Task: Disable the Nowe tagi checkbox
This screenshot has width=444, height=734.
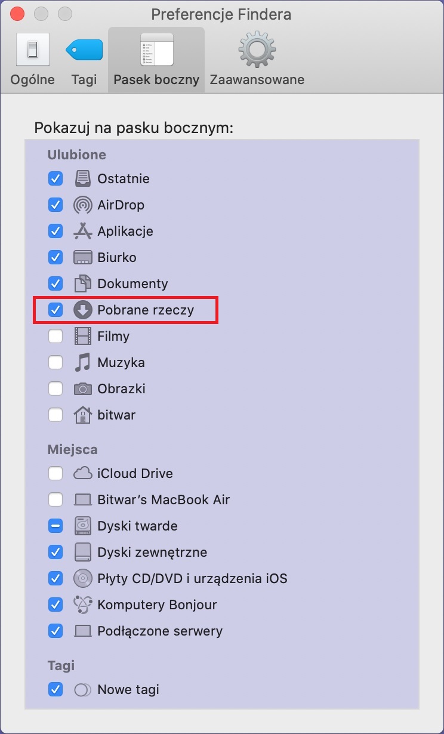Action: (x=55, y=690)
